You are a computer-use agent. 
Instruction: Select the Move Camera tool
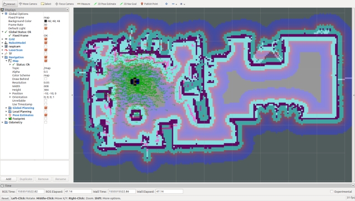(x=28, y=4)
